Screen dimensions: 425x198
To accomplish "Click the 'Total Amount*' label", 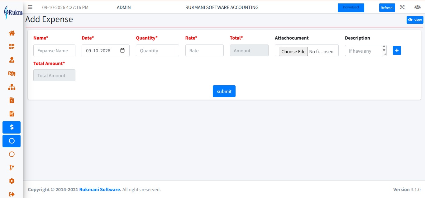I will (x=49, y=64).
